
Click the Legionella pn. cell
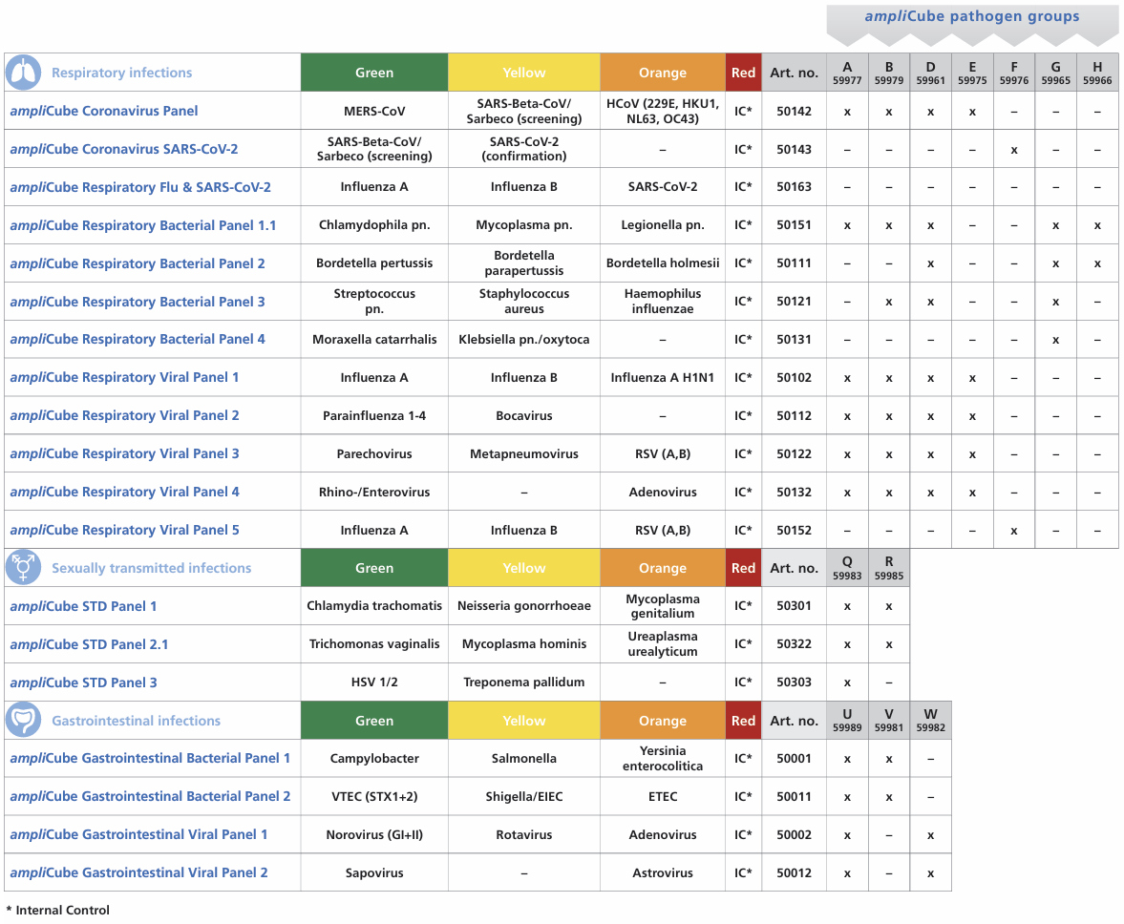coord(663,225)
